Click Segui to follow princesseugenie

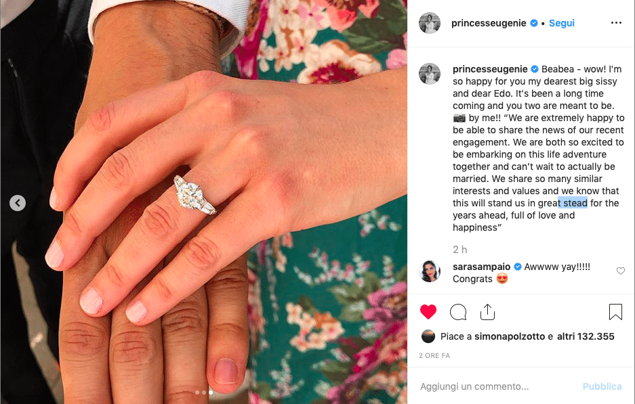tap(561, 23)
